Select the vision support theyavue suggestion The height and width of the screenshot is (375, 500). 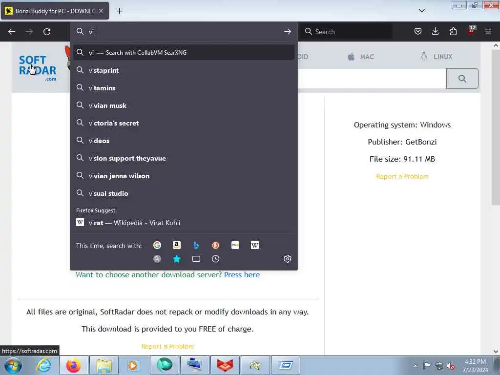click(184, 158)
